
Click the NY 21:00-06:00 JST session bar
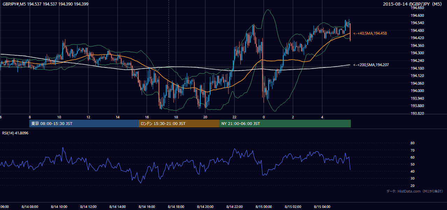tap(285, 124)
